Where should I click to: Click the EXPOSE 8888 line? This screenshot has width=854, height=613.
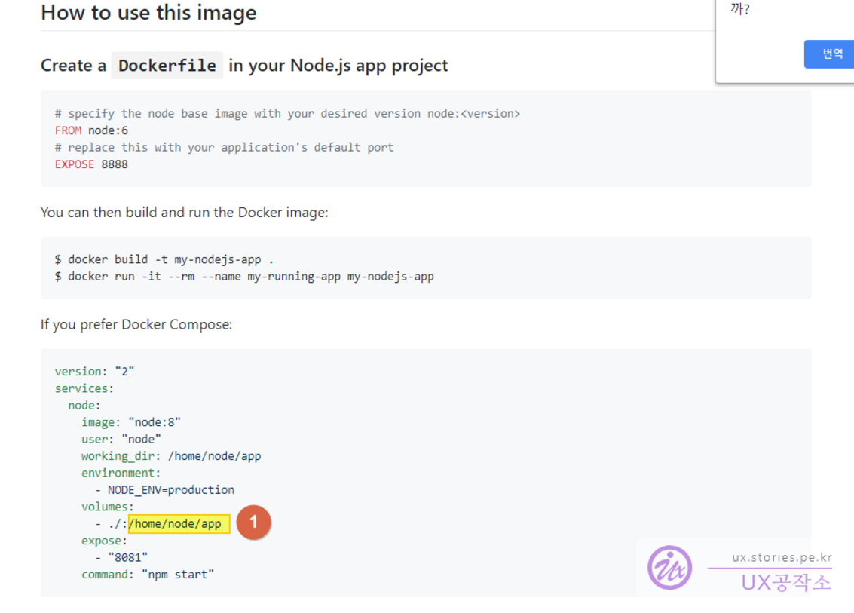pos(91,164)
